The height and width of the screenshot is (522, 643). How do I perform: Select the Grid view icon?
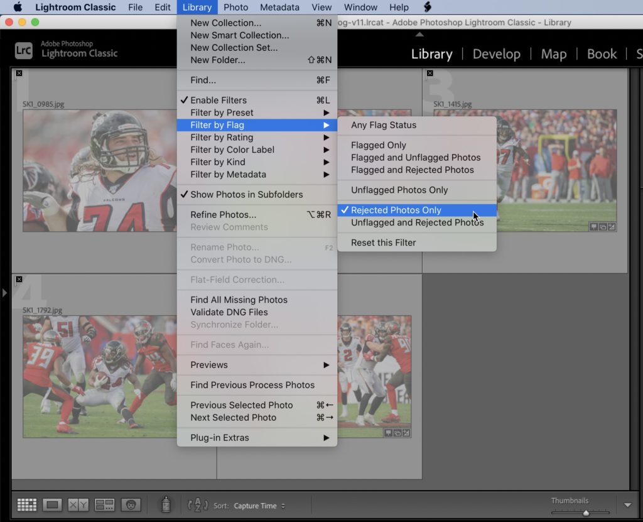[26, 504]
